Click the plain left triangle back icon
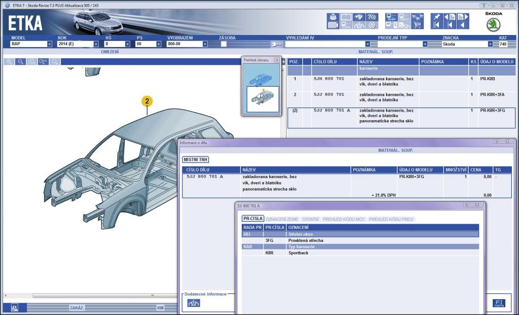The width and height of the screenshot is (519, 315). pos(463,25)
